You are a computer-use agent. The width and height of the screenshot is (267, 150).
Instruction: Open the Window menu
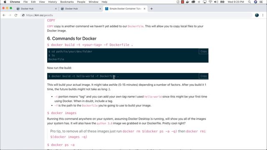93,2
